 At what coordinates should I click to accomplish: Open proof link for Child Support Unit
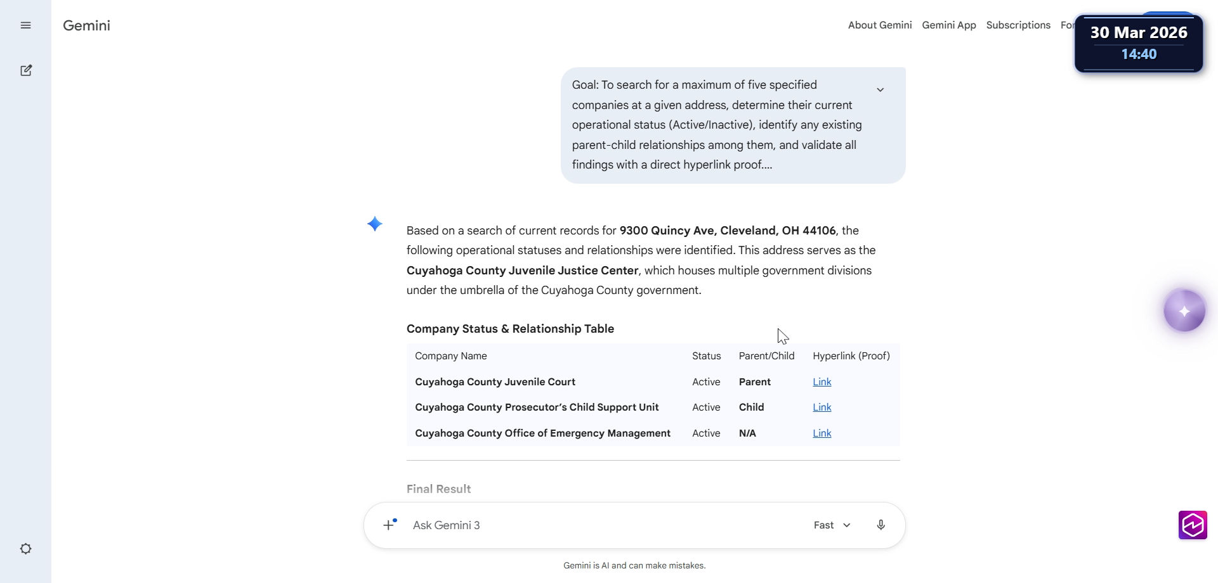pyautogui.click(x=822, y=407)
